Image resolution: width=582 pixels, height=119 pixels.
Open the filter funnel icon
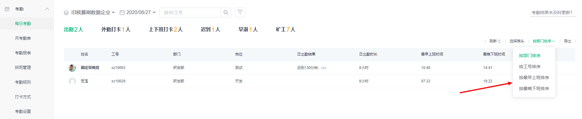tap(240, 13)
